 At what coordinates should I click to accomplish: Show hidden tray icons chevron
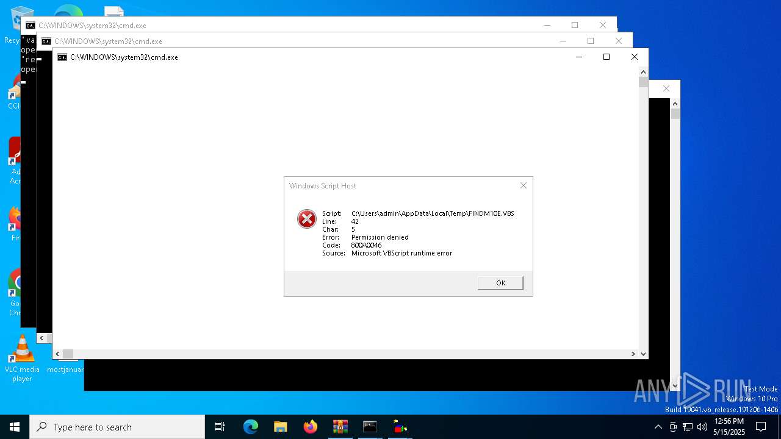coord(658,427)
